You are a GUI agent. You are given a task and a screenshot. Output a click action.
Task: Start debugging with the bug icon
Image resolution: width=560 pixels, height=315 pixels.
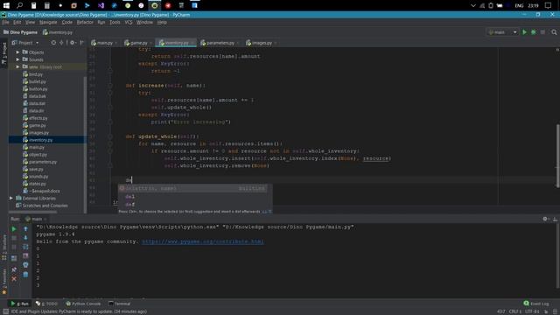pyautogui.click(x=533, y=32)
